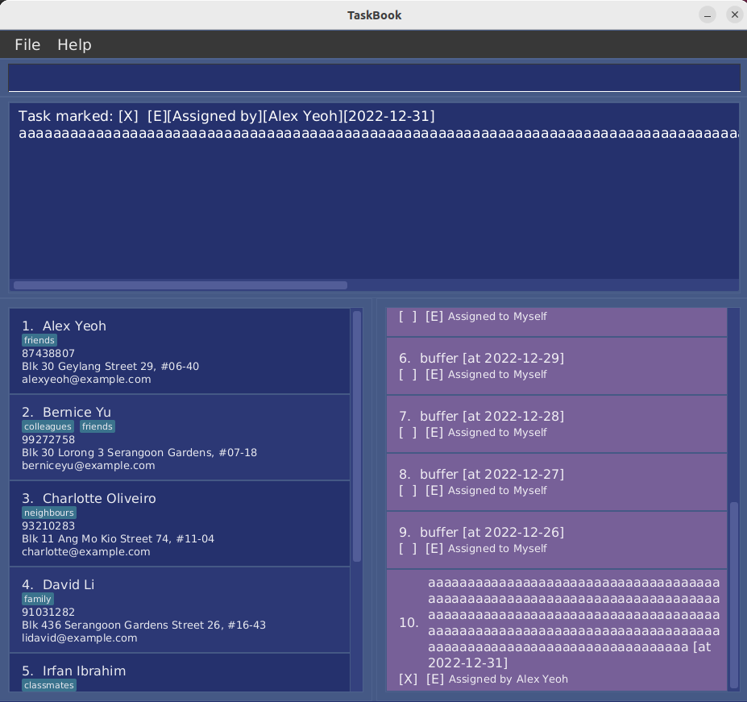Screen dimensions: 747x702
Task: Click address Blk 11 Ang Mo Kio Street 74
Action: pos(118,539)
